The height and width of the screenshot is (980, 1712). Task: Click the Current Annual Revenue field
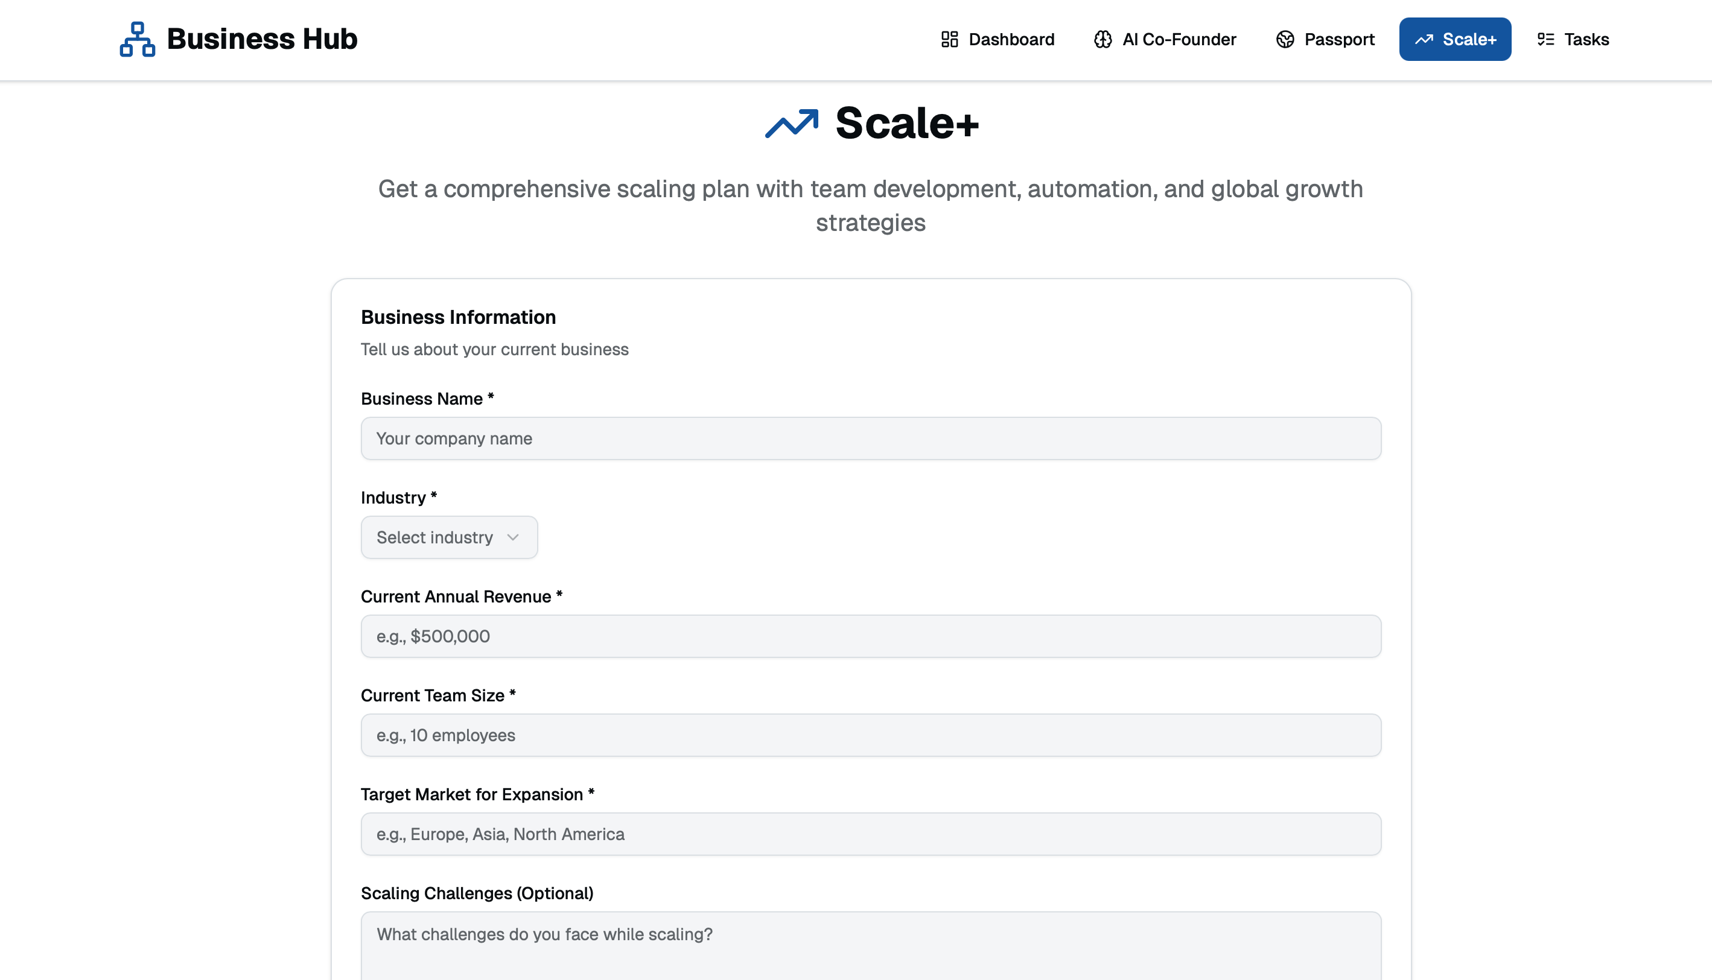coord(870,636)
